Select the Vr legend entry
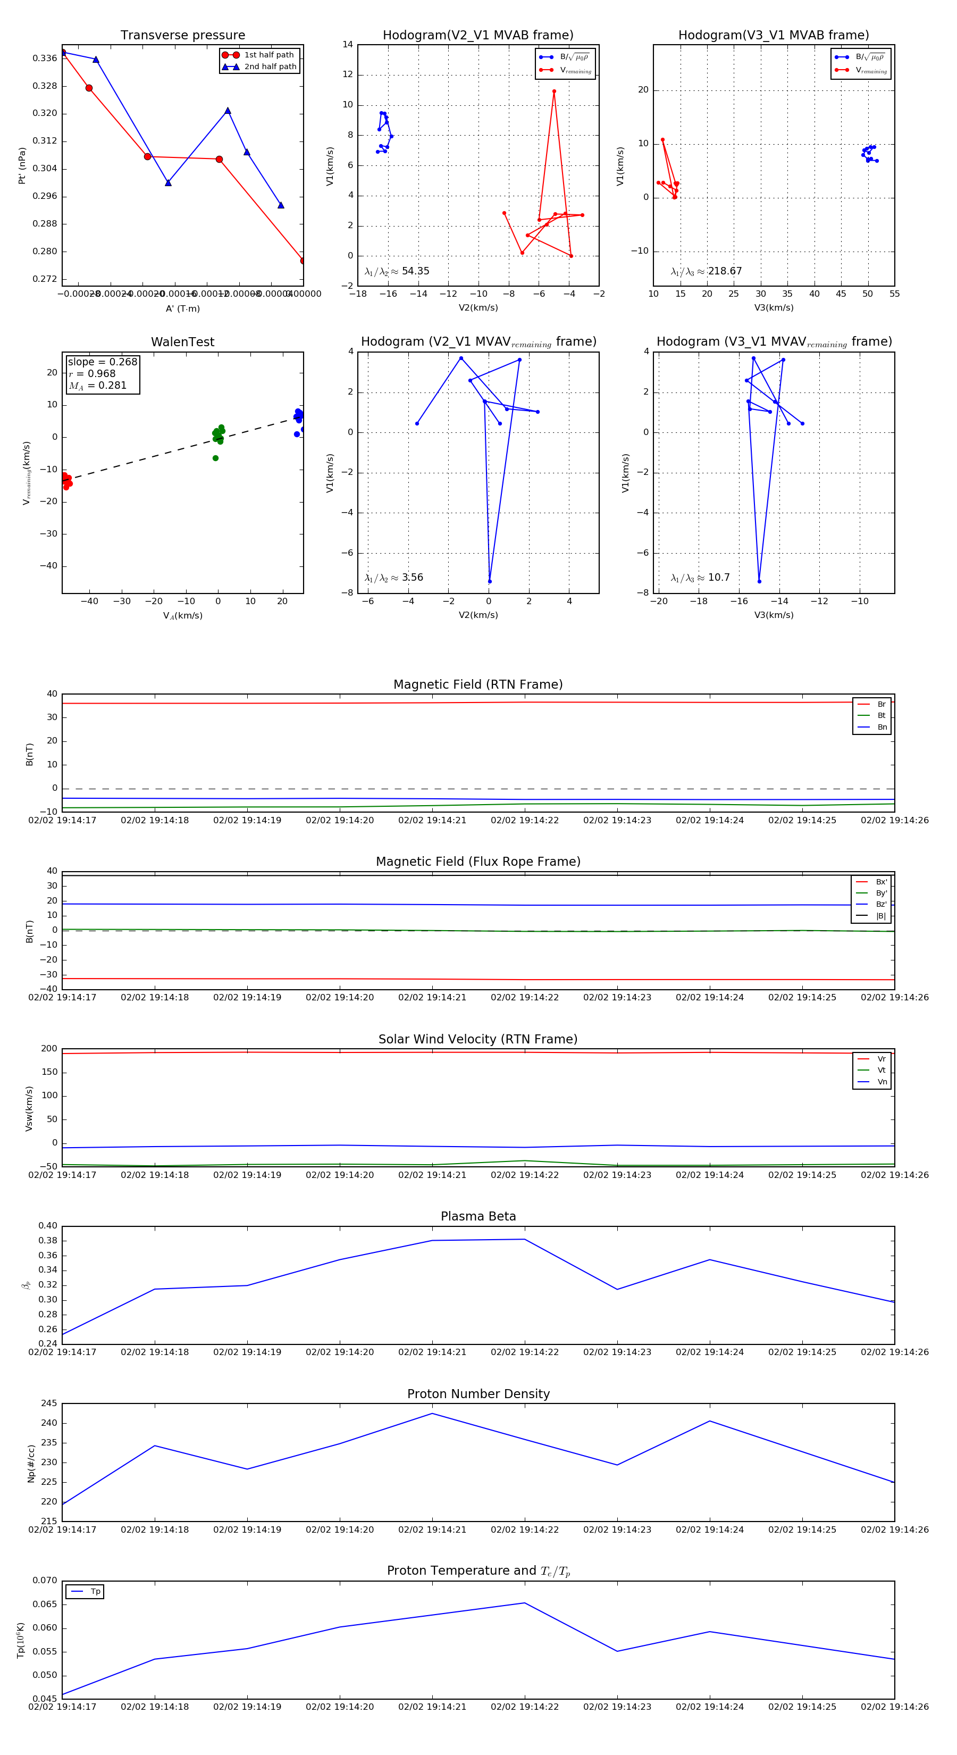Viewport: 957px width, 1755px height. [x=872, y=1059]
